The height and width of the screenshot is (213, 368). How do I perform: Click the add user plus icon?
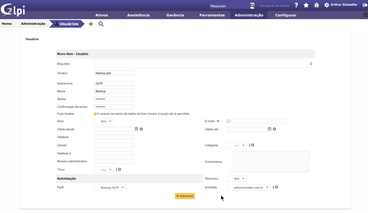point(91,24)
